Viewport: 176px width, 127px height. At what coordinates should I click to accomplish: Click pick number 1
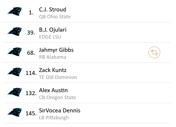[x=31, y=12]
